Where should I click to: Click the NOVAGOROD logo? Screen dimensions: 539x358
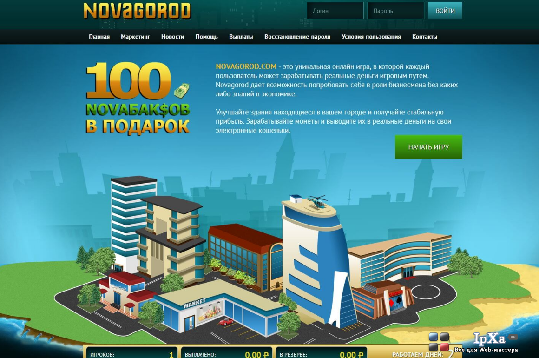pyautogui.click(x=137, y=11)
